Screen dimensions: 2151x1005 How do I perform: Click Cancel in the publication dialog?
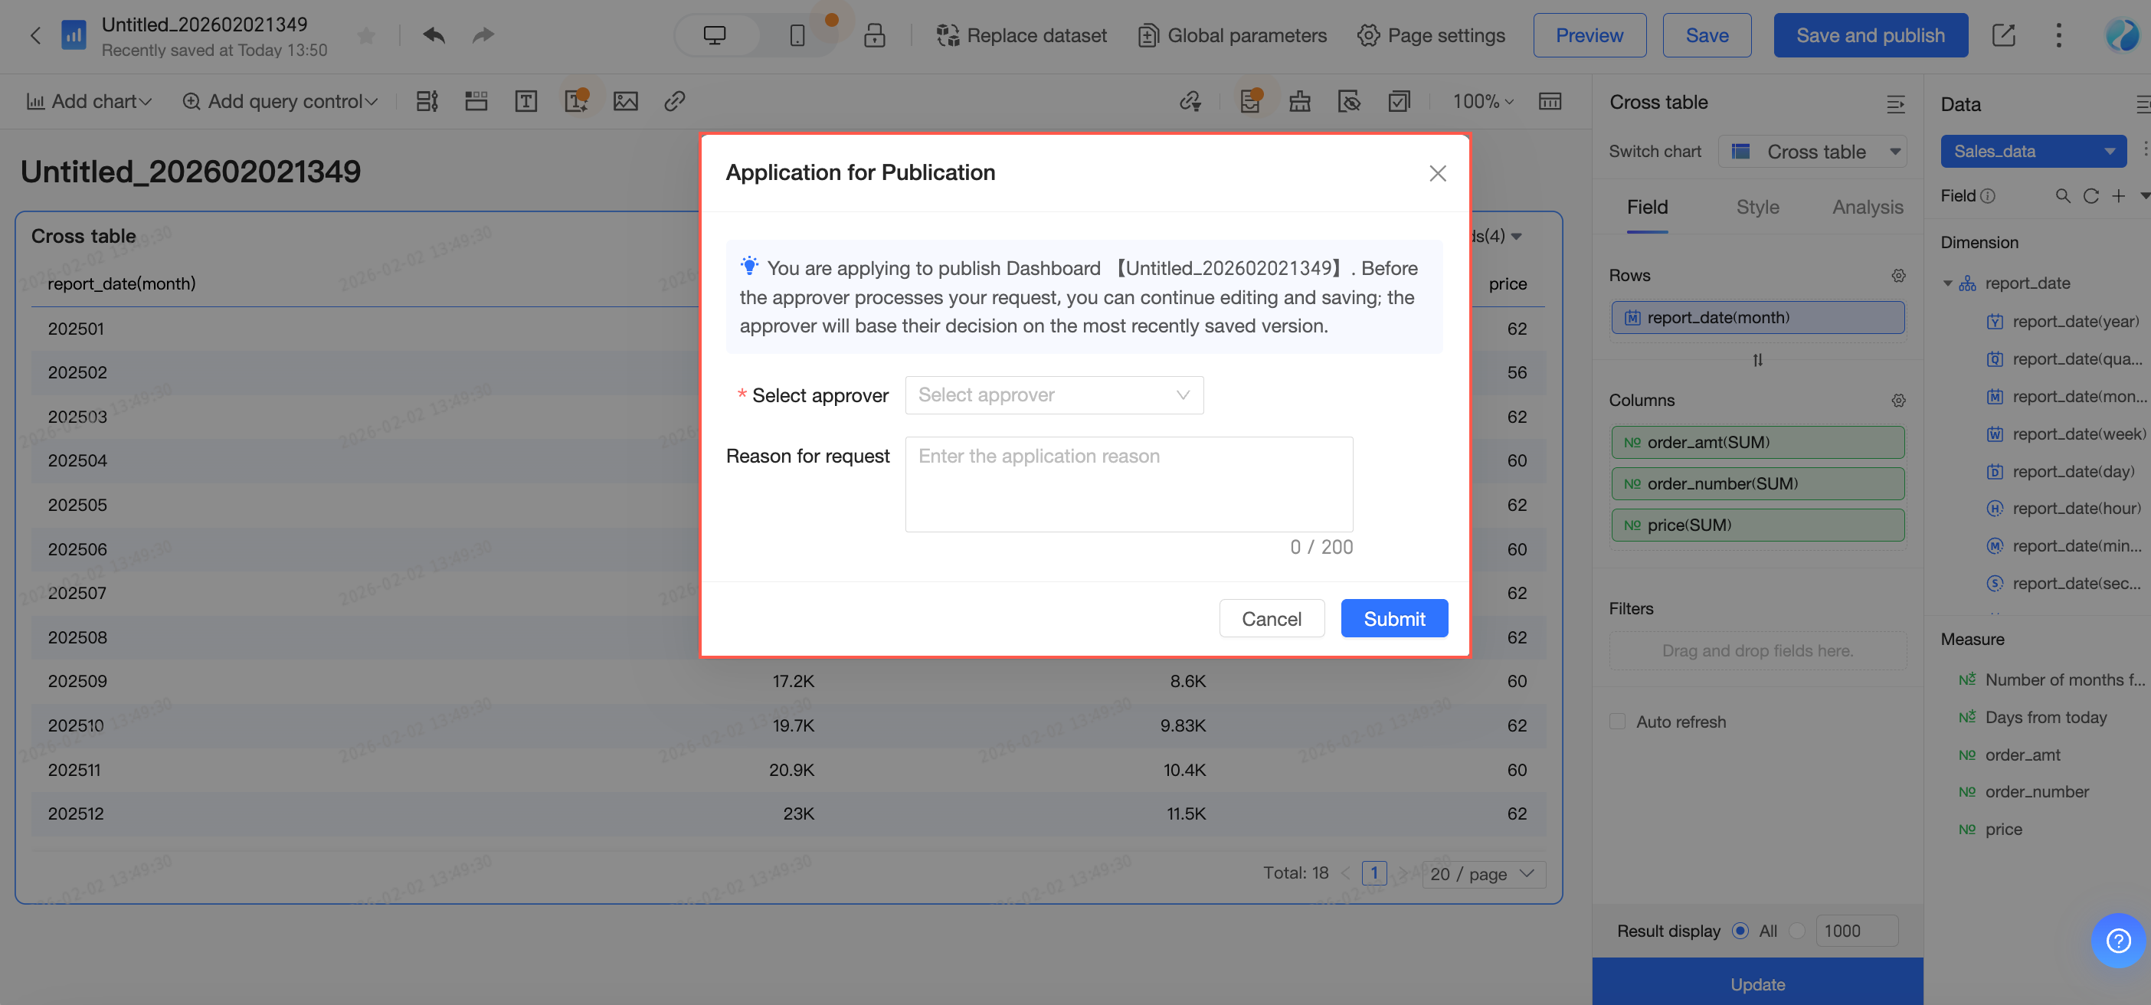click(1271, 618)
